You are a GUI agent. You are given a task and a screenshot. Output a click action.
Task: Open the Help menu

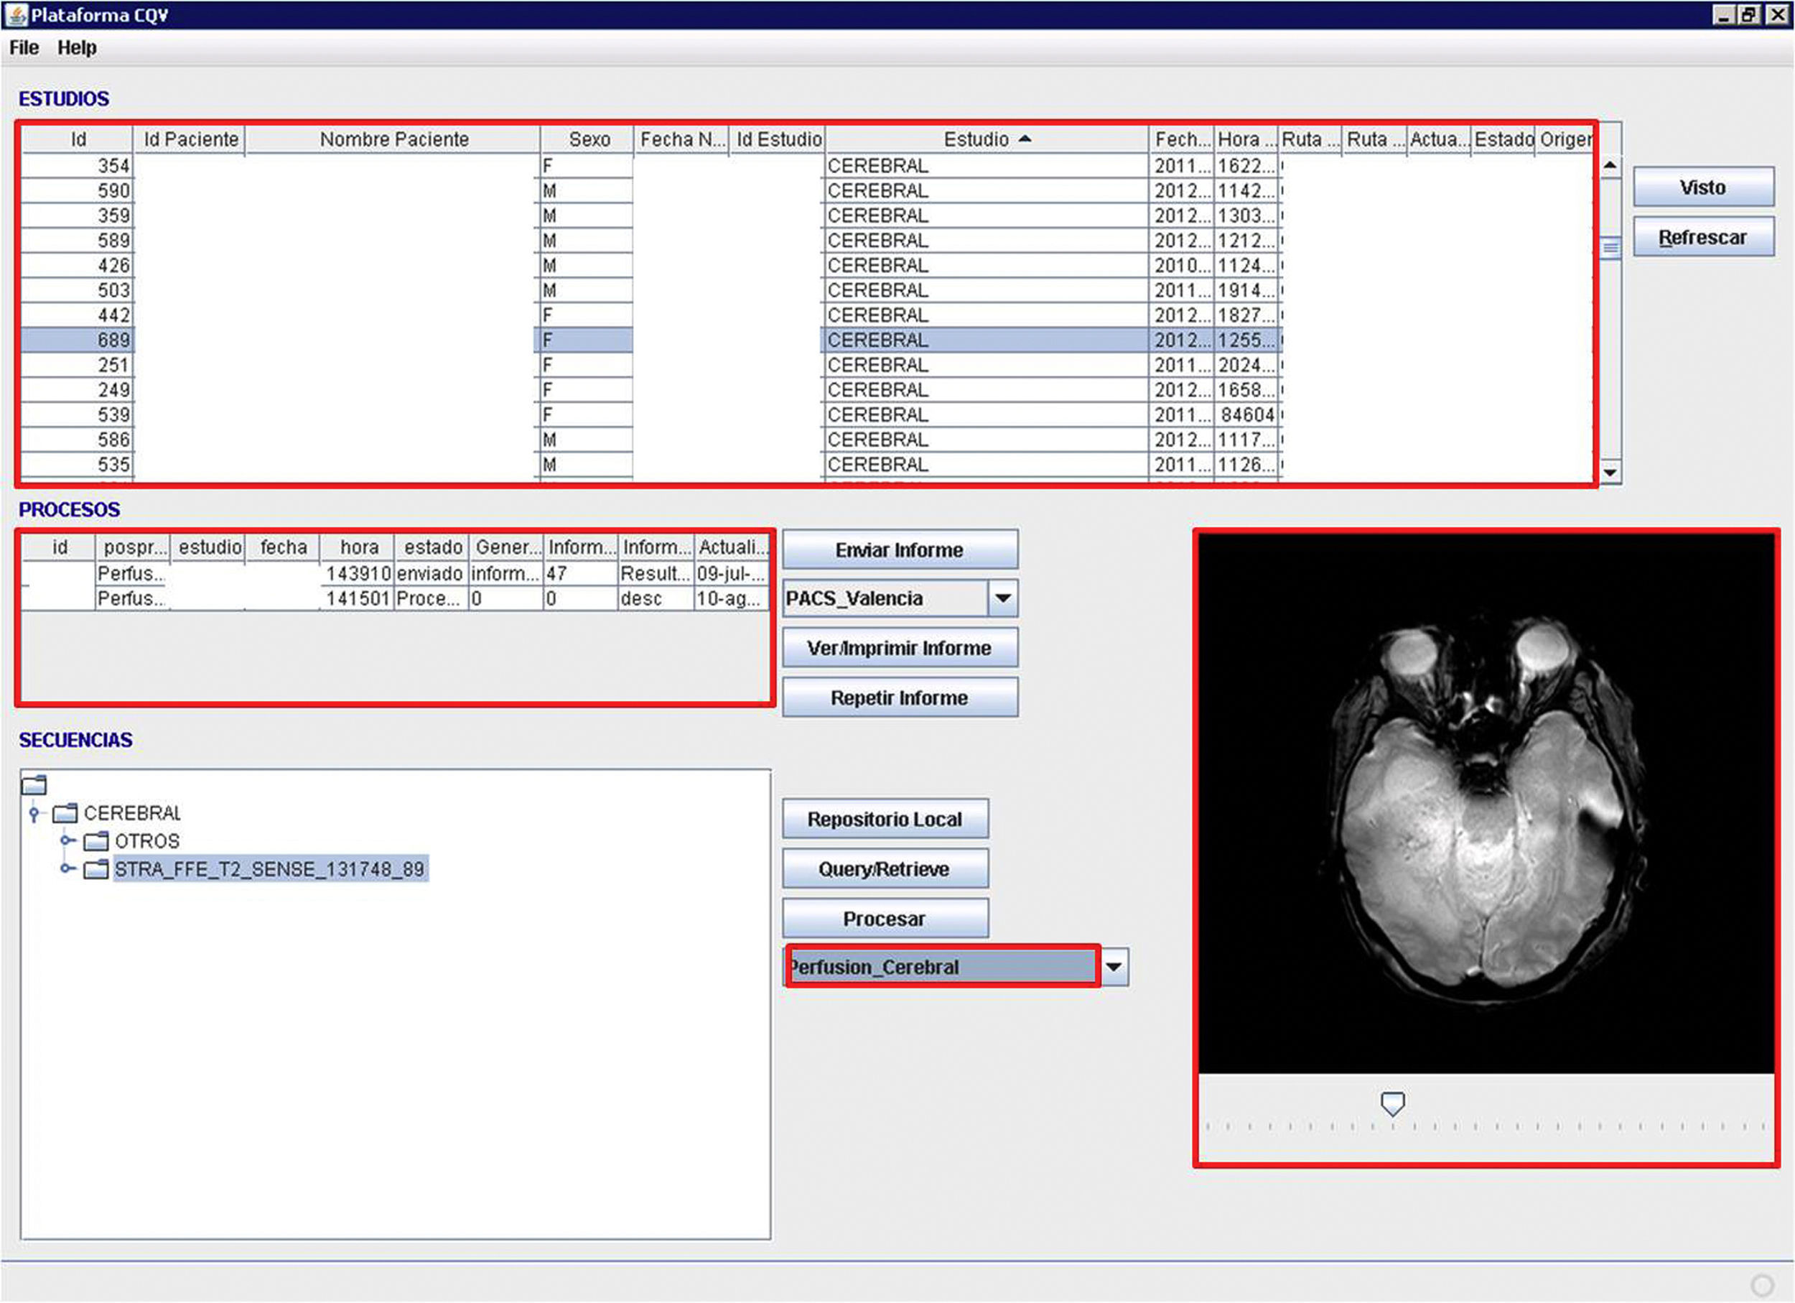pos(77,47)
